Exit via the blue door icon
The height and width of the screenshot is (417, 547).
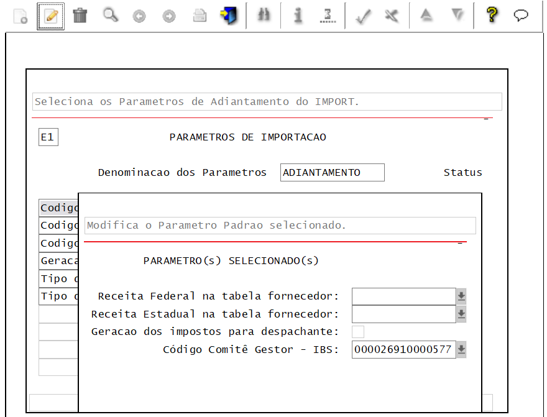pyautogui.click(x=229, y=16)
